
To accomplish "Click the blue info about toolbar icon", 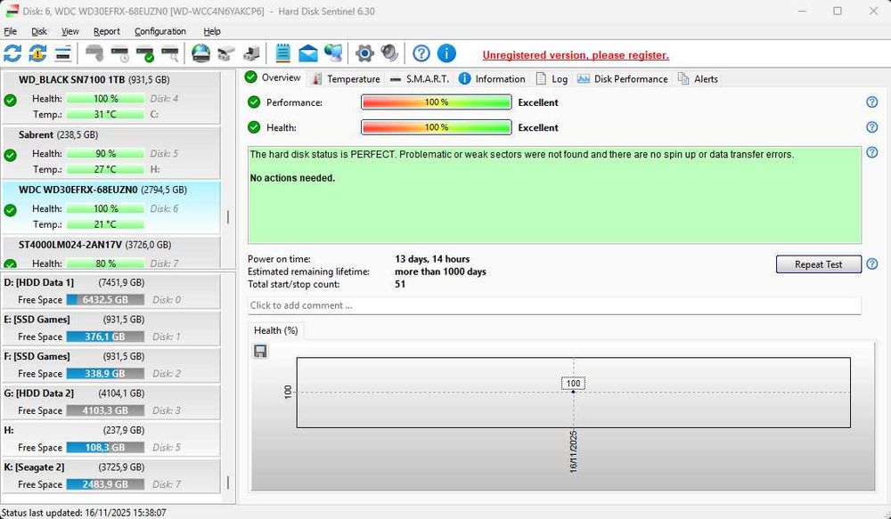I will [x=446, y=53].
